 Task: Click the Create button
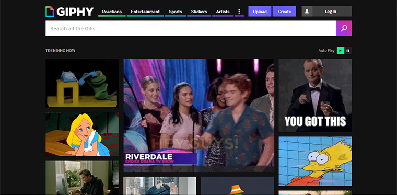[284, 12]
